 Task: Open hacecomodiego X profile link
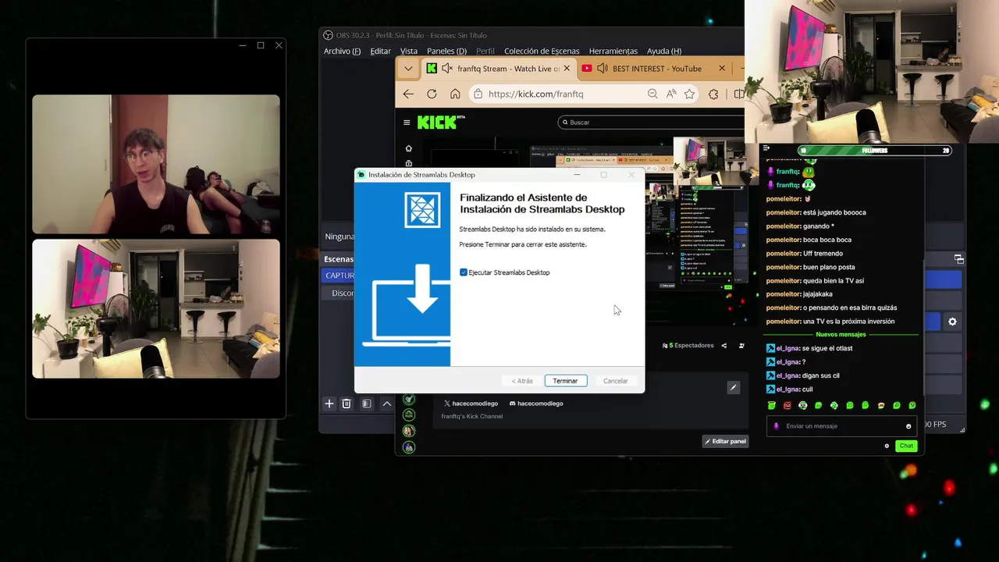471,404
